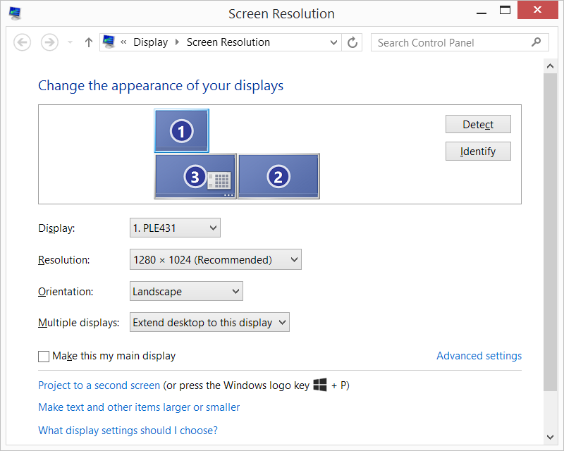The width and height of the screenshot is (564, 451).
Task: Click the Back navigation arrow
Action: click(22, 42)
